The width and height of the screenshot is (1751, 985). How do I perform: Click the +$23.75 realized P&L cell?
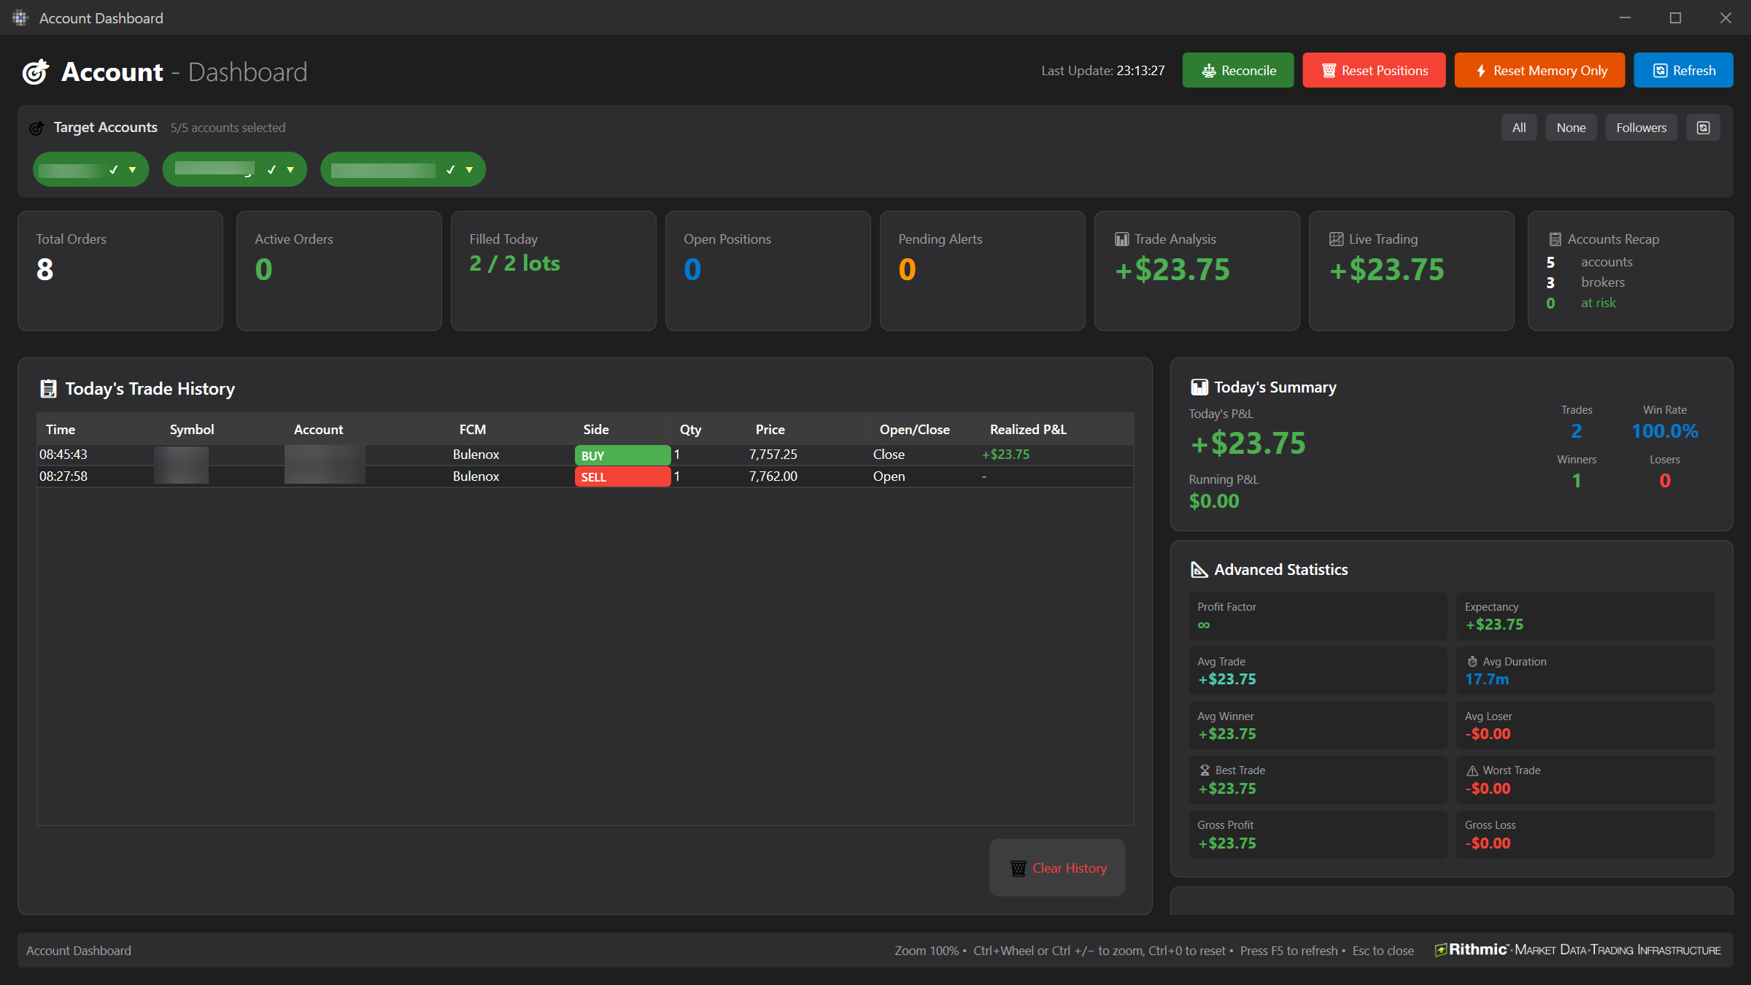coord(1005,455)
